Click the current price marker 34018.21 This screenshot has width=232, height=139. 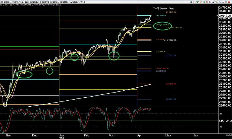pyautogui.click(x=225, y=16)
